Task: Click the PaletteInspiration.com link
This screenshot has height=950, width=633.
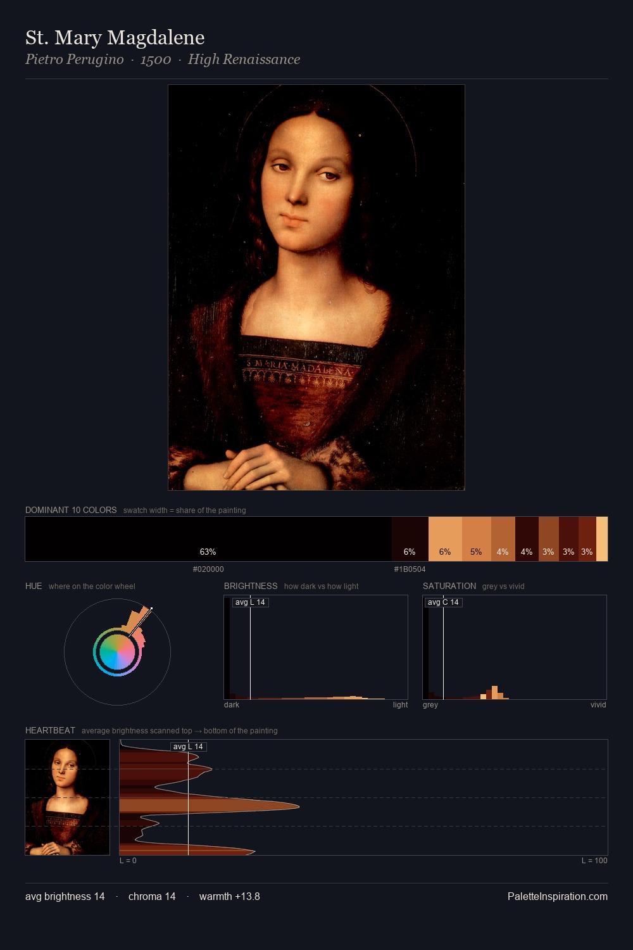Action: pyautogui.click(x=558, y=896)
